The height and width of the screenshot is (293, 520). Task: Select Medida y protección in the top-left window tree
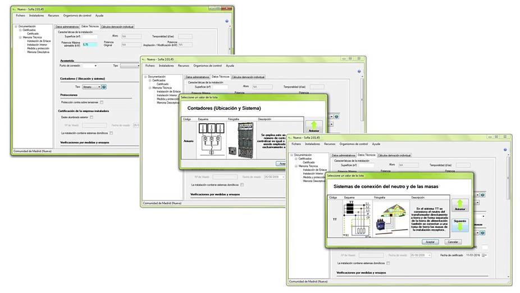tap(38, 48)
